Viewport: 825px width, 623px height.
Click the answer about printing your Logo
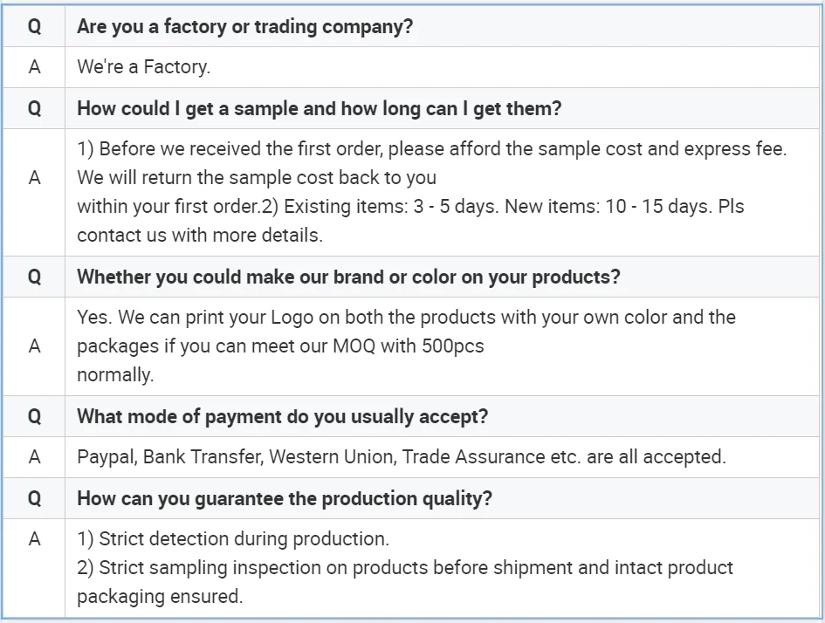tap(406, 317)
